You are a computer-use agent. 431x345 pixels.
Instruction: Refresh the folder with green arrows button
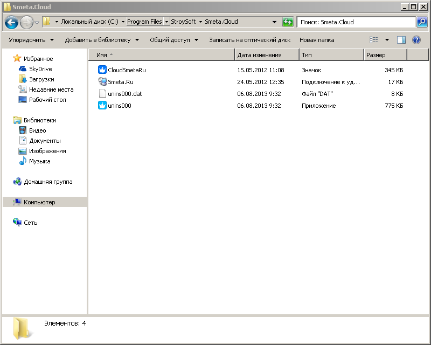(288, 22)
